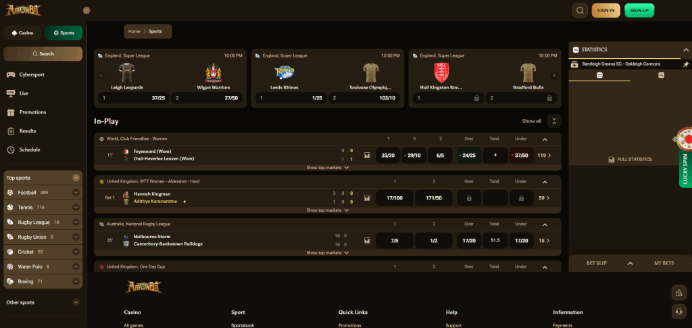Switch to the Casino tab
The height and width of the screenshot is (328, 692).
[22, 32]
